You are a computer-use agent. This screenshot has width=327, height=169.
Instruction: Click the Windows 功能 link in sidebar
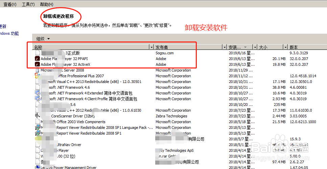9,33
